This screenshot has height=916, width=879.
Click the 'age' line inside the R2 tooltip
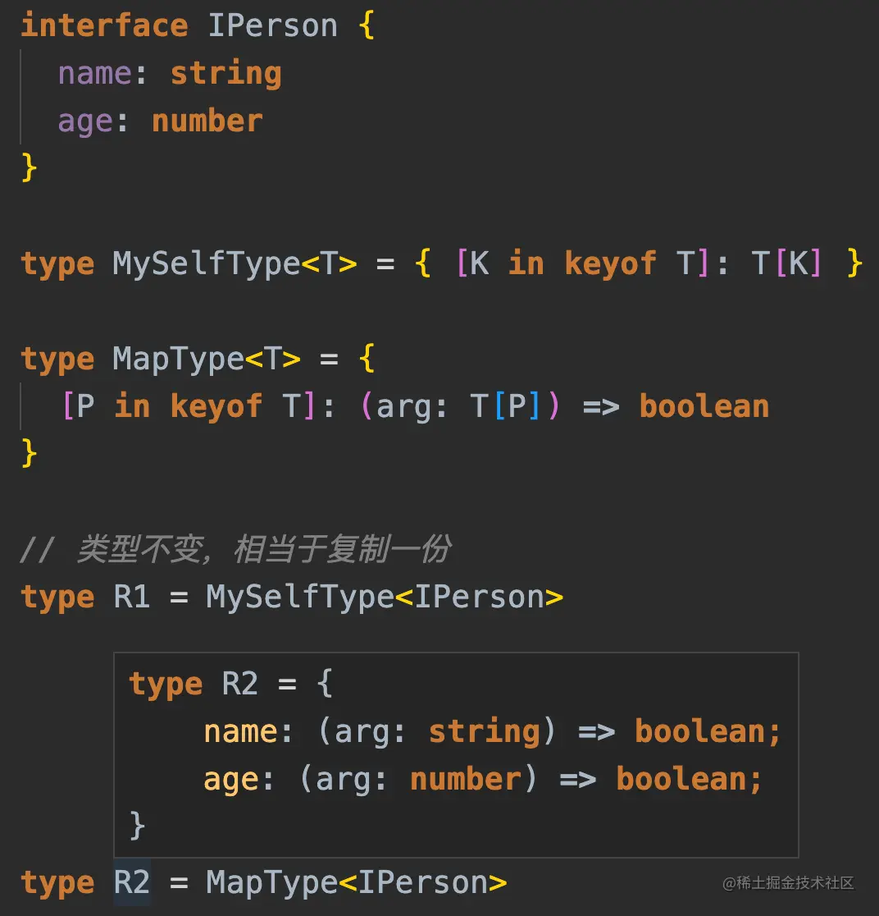point(483,779)
